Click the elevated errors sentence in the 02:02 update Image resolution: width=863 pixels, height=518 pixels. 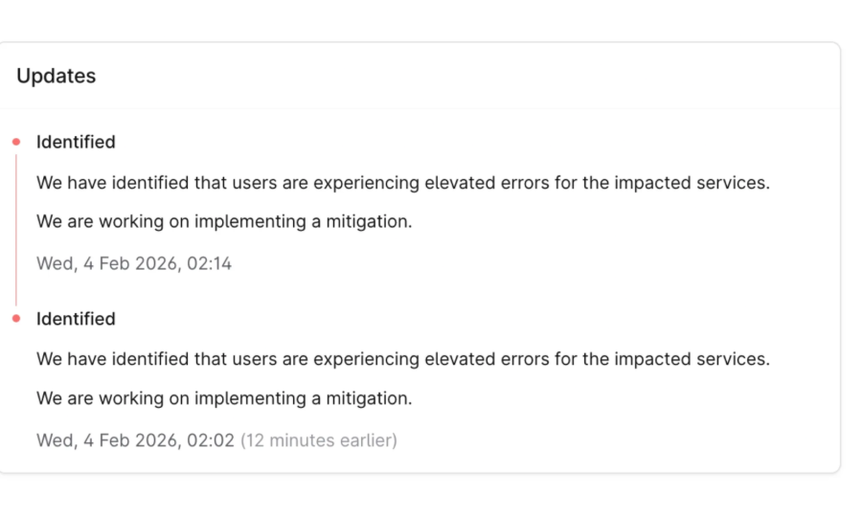pyautogui.click(x=402, y=359)
